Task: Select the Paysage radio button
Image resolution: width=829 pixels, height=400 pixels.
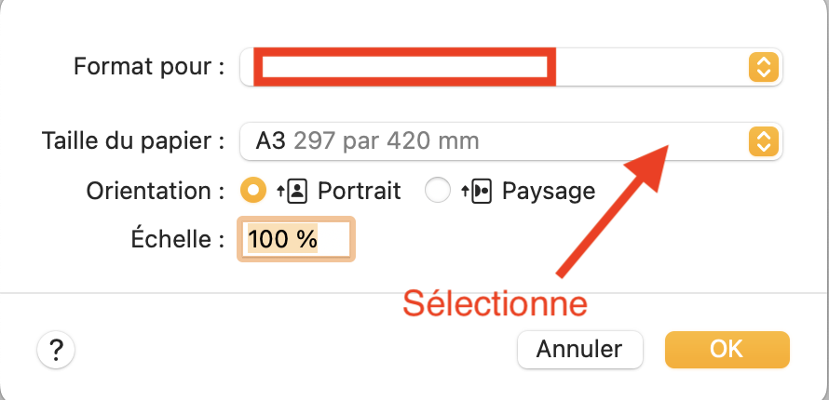Action: (x=437, y=191)
